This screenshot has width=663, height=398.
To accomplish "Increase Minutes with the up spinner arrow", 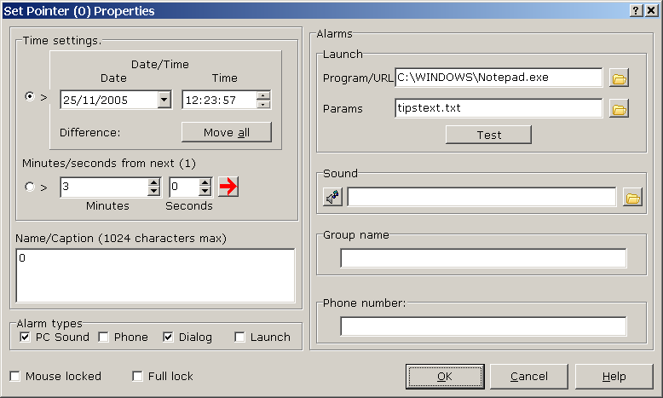I will [x=153, y=182].
